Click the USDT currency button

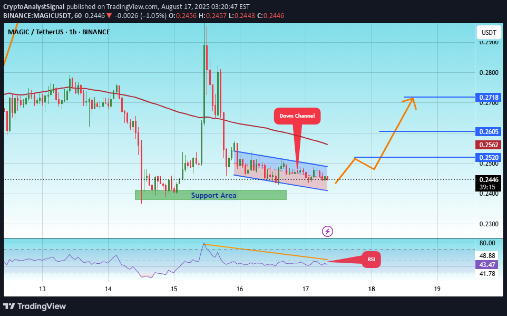489,32
